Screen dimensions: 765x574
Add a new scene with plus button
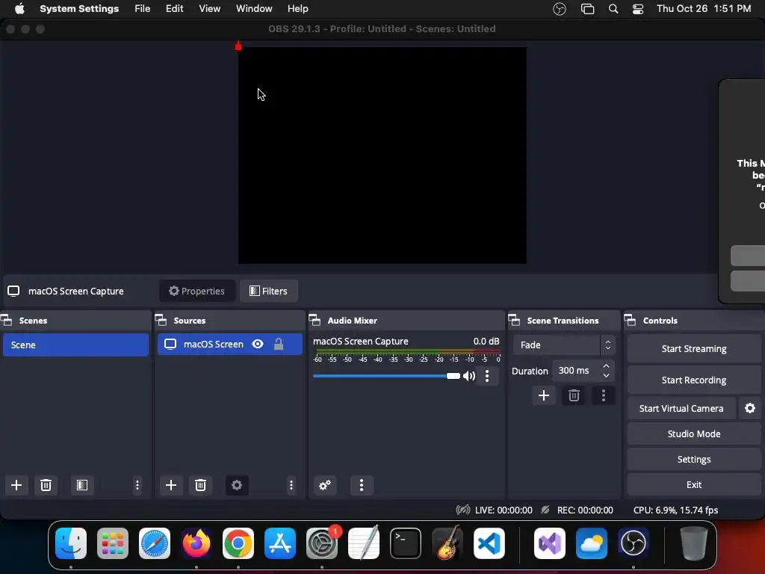click(16, 485)
